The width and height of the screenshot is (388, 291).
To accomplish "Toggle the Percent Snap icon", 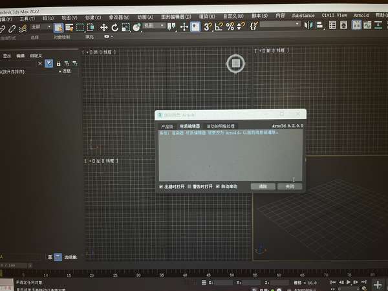I will click(230, 26).
